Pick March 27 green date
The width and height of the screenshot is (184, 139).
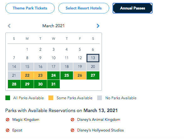[x=93, y=75]
